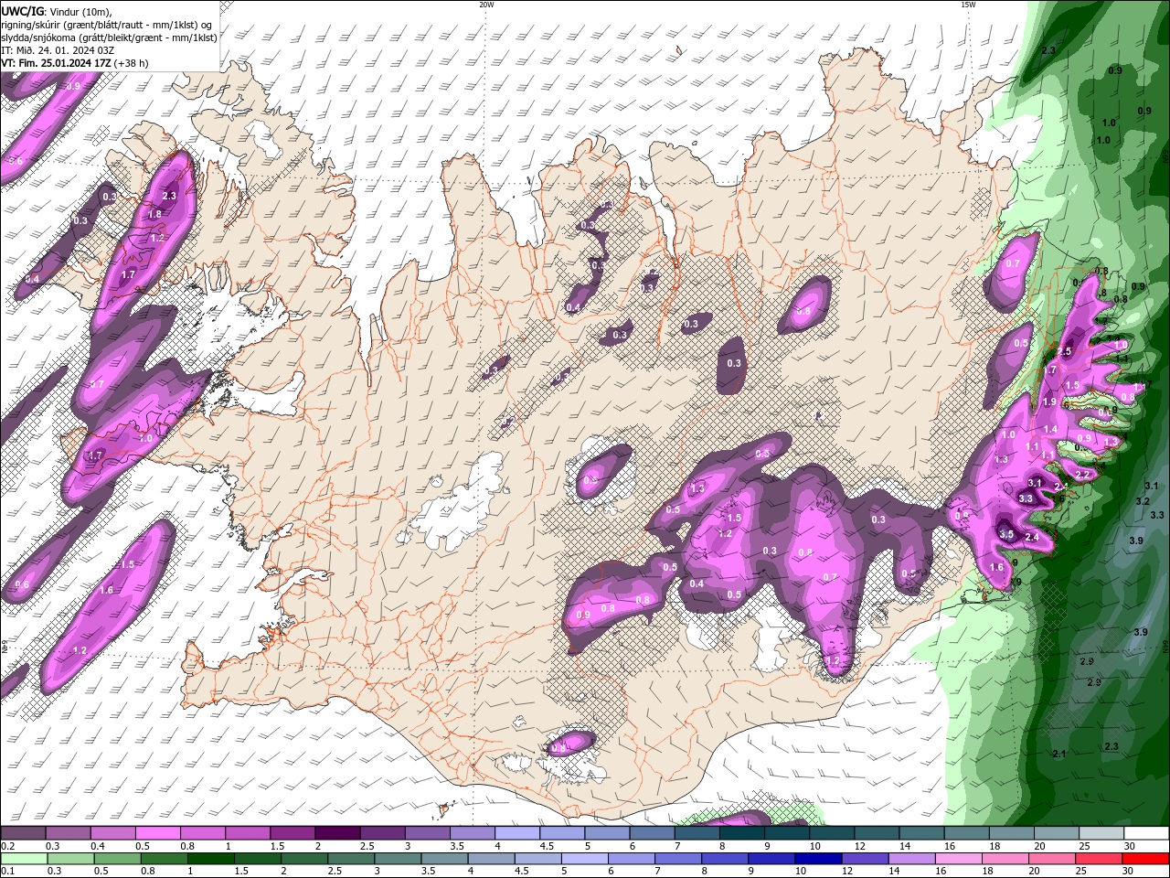This screenshot has height=878, width=1170.
Task: Click the black '3.2' rain value offshore
Action: [1142, 501]
